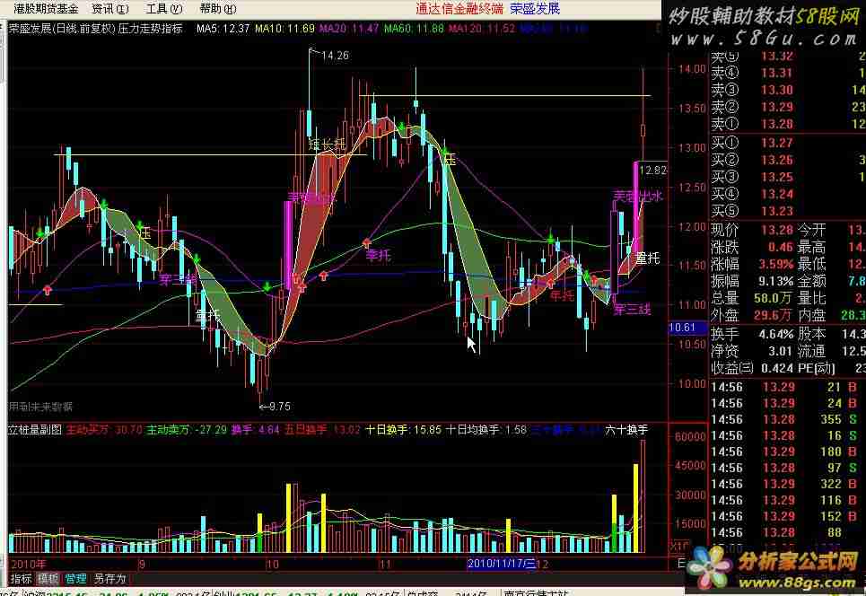Click the 现价 label in quote panel
The width and height of the screenshot is (866, 596).
point(724,230)
